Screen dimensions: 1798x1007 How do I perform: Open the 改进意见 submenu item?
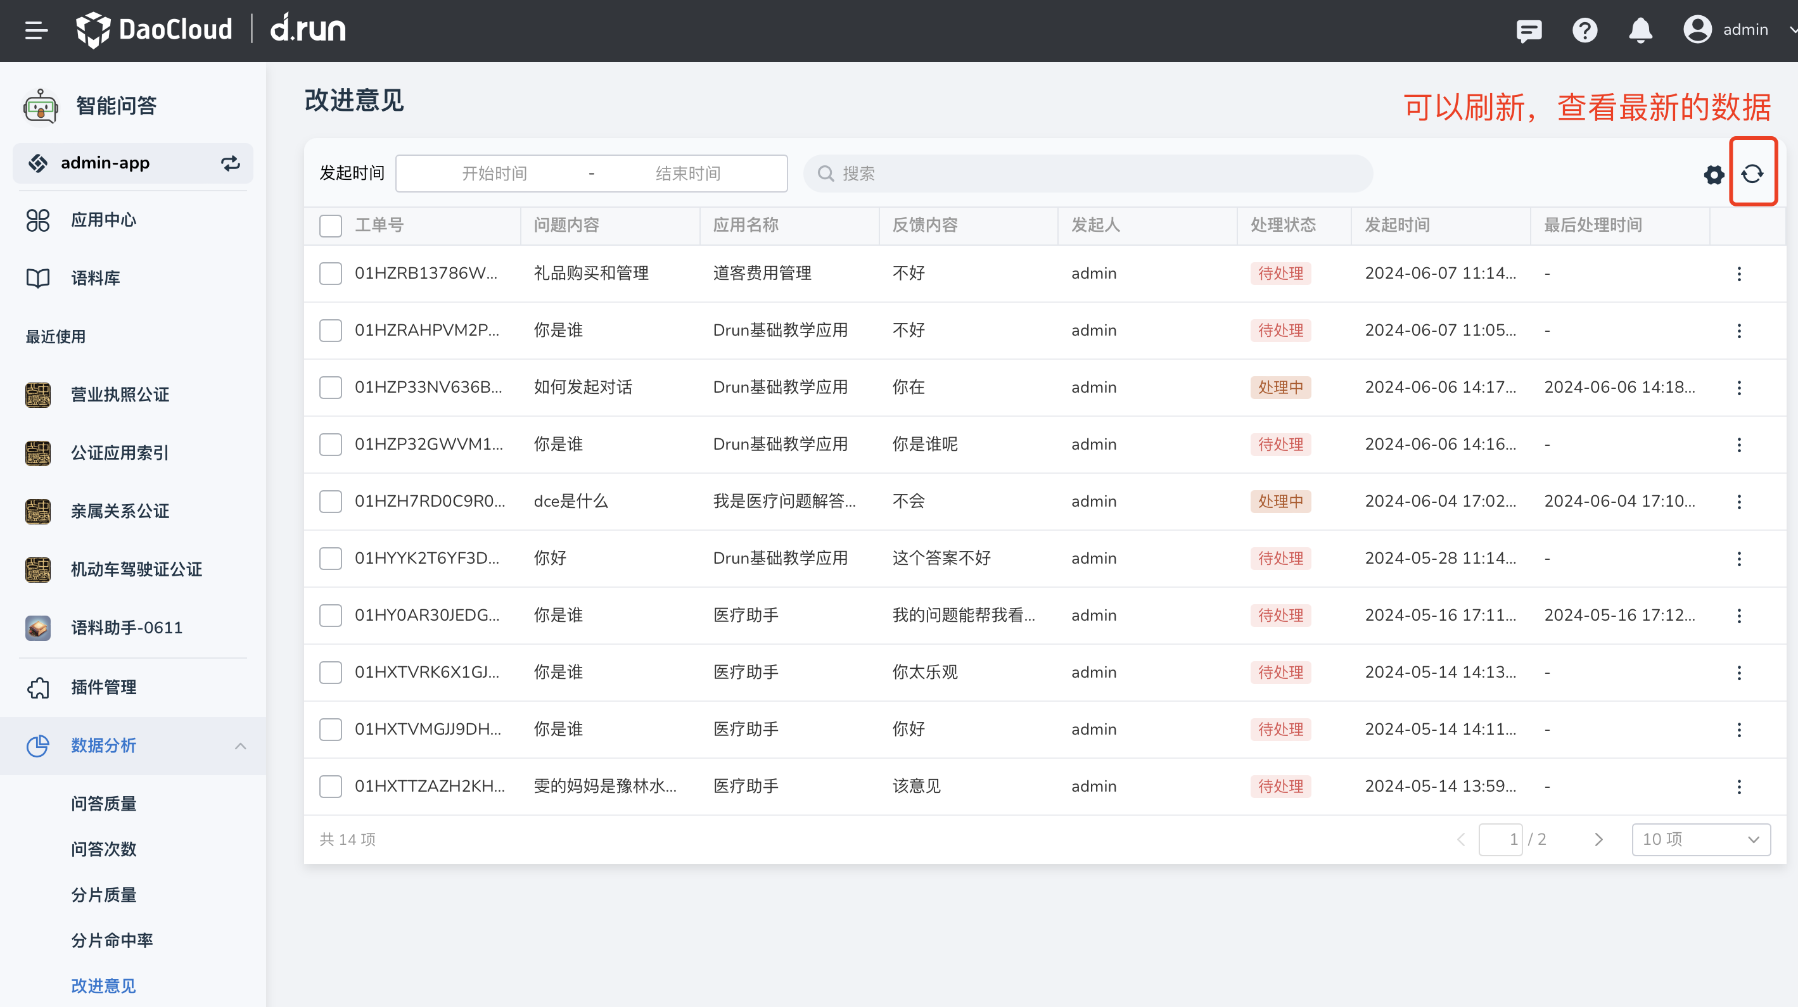[104, 986]
